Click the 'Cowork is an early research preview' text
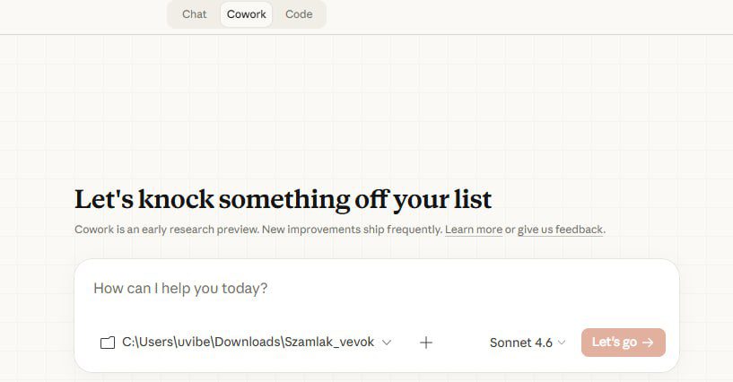The image size is (733, 382). click(x=166, y=230)
